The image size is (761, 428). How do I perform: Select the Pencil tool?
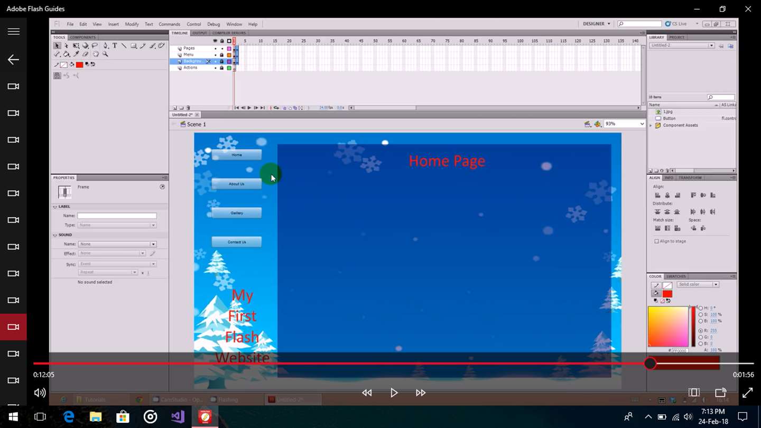pyautogui.click(x=143, y=46)
